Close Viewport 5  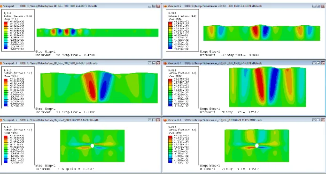click(x=158, y=120)
